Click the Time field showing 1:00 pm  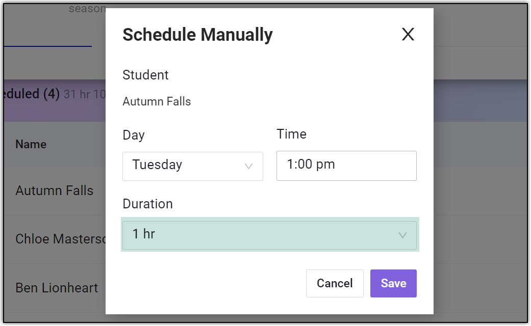click(346, 166)
